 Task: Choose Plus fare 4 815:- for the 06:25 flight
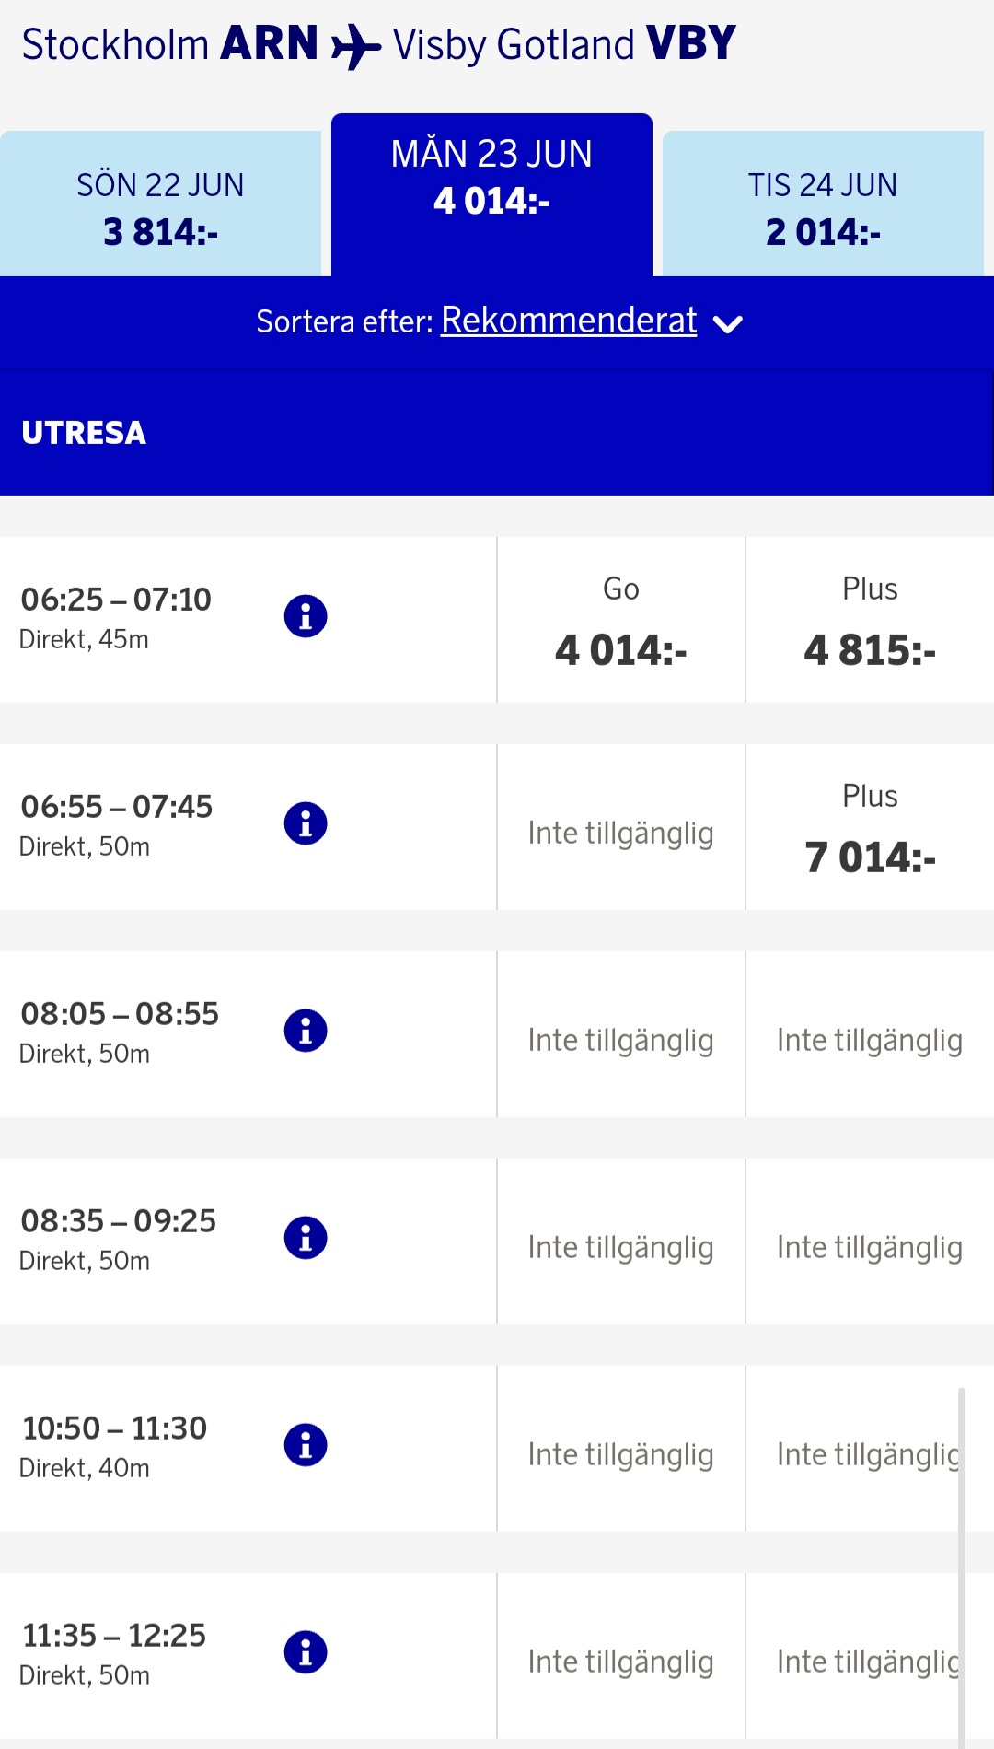pyautogui.click(x=869, y=622)
